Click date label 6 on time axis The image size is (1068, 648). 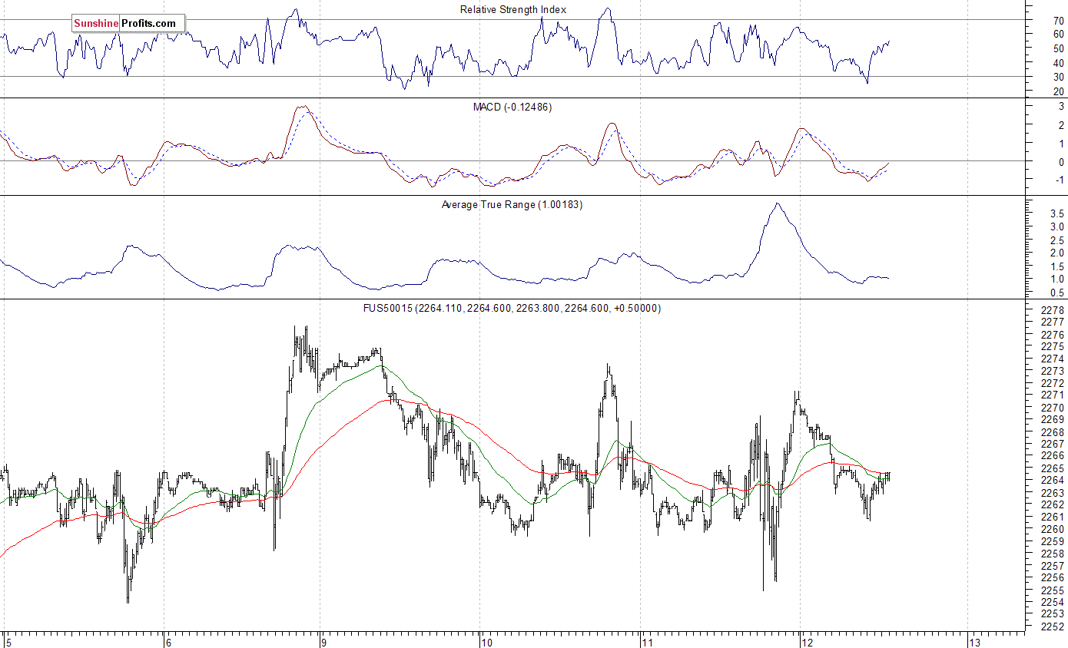click(167, 642)
